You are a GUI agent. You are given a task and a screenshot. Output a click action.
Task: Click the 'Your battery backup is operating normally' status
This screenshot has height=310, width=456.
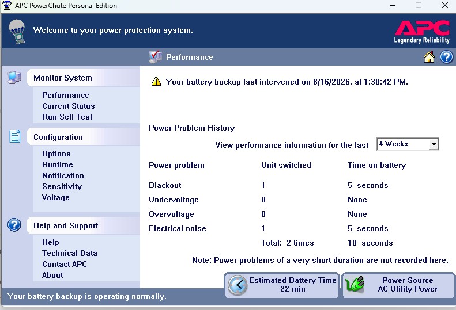[x=86, y=296]
